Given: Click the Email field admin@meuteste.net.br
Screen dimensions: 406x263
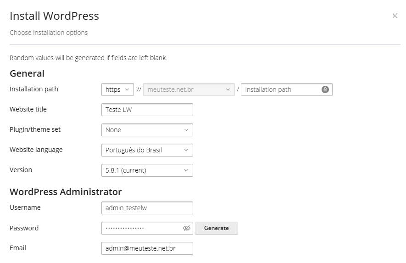Looking at the screenshot, I should 147,248.
